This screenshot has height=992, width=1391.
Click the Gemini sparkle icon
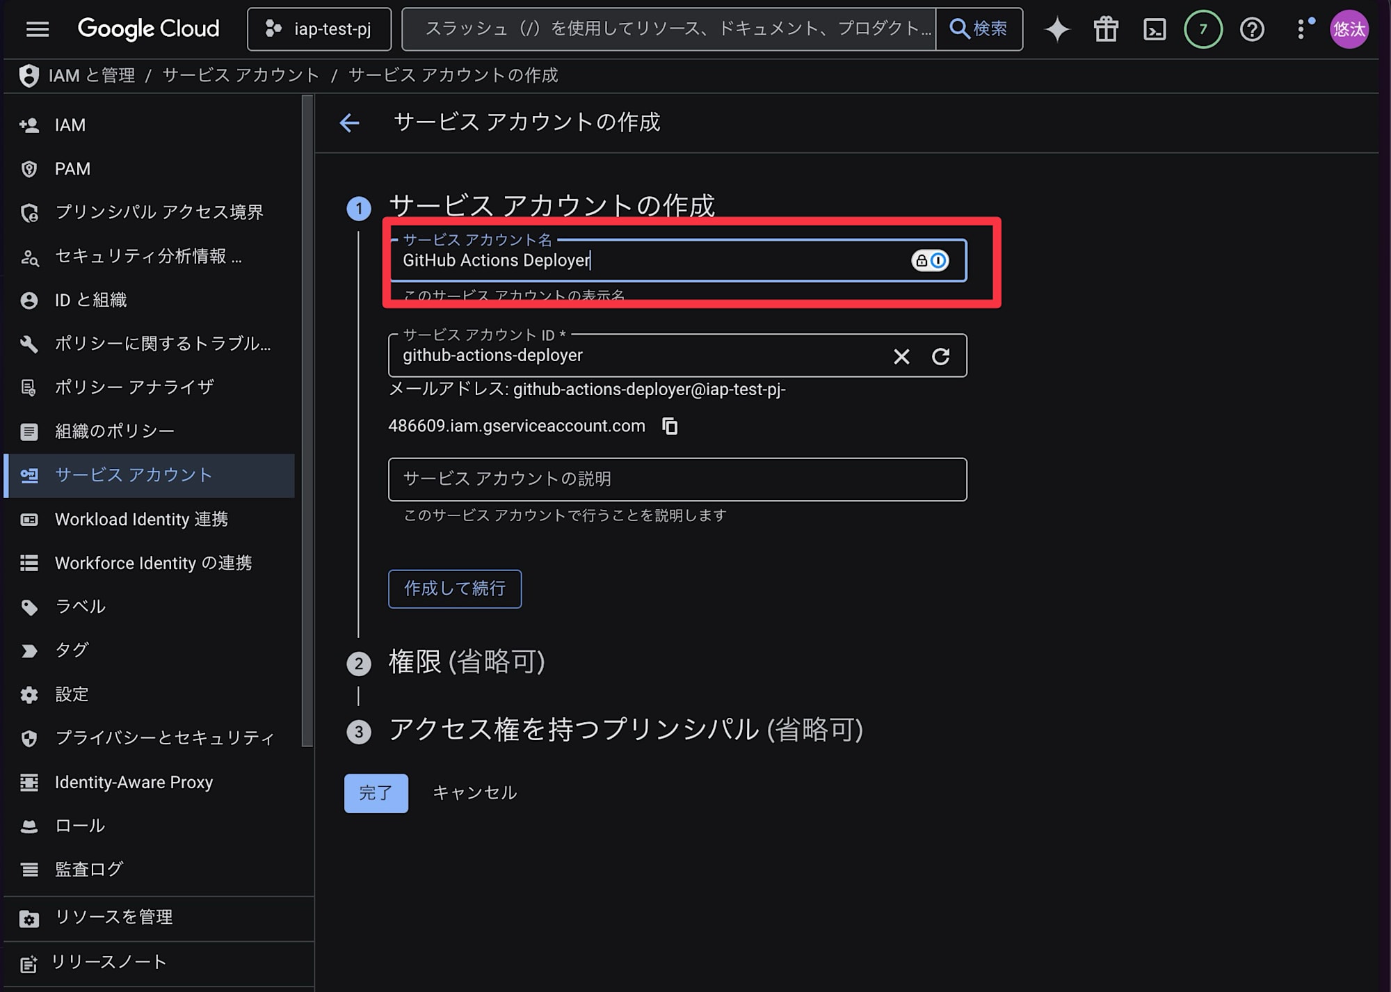point(1056,29)
